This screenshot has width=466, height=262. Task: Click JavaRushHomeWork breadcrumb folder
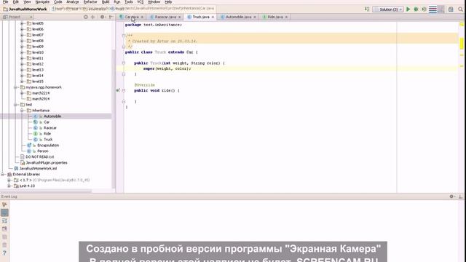tap(25, 9)
